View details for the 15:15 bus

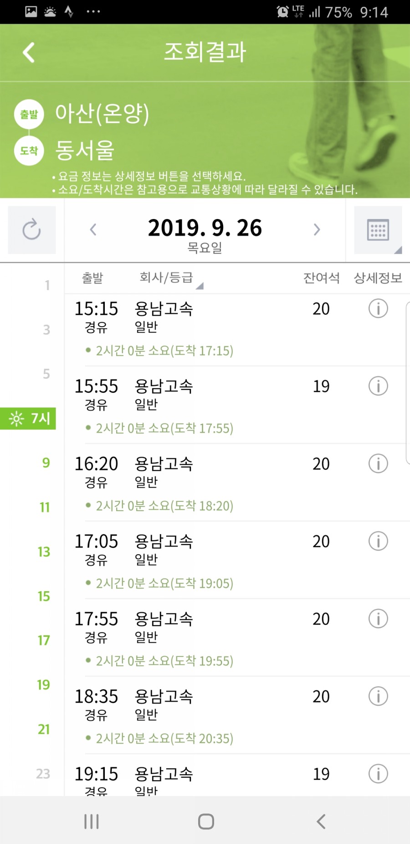[378, 309]
